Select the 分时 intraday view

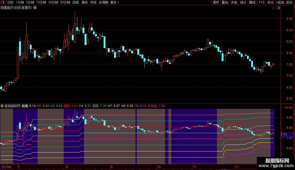10,2
